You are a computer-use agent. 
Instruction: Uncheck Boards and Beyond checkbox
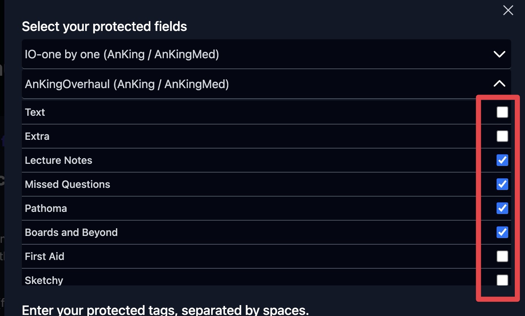(x=502, y=232)
